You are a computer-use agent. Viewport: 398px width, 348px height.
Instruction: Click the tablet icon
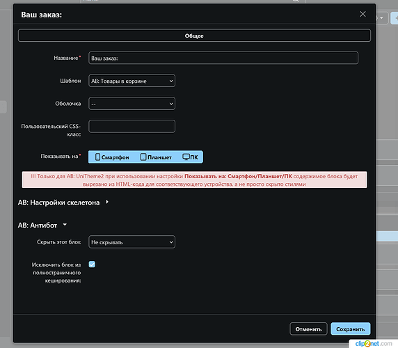click(x=143, y=157)
